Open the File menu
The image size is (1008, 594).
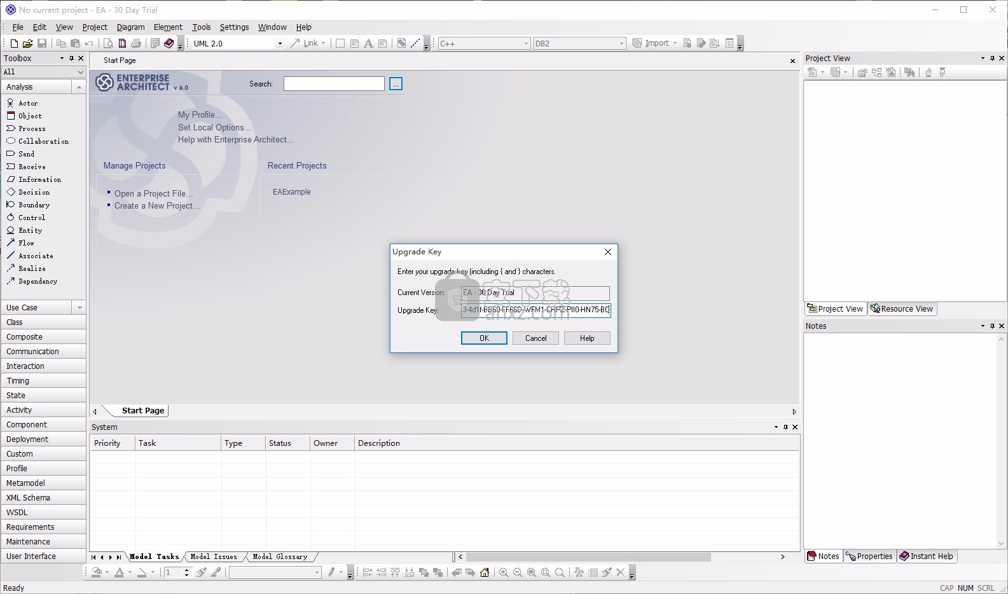(x=18, y=27)
